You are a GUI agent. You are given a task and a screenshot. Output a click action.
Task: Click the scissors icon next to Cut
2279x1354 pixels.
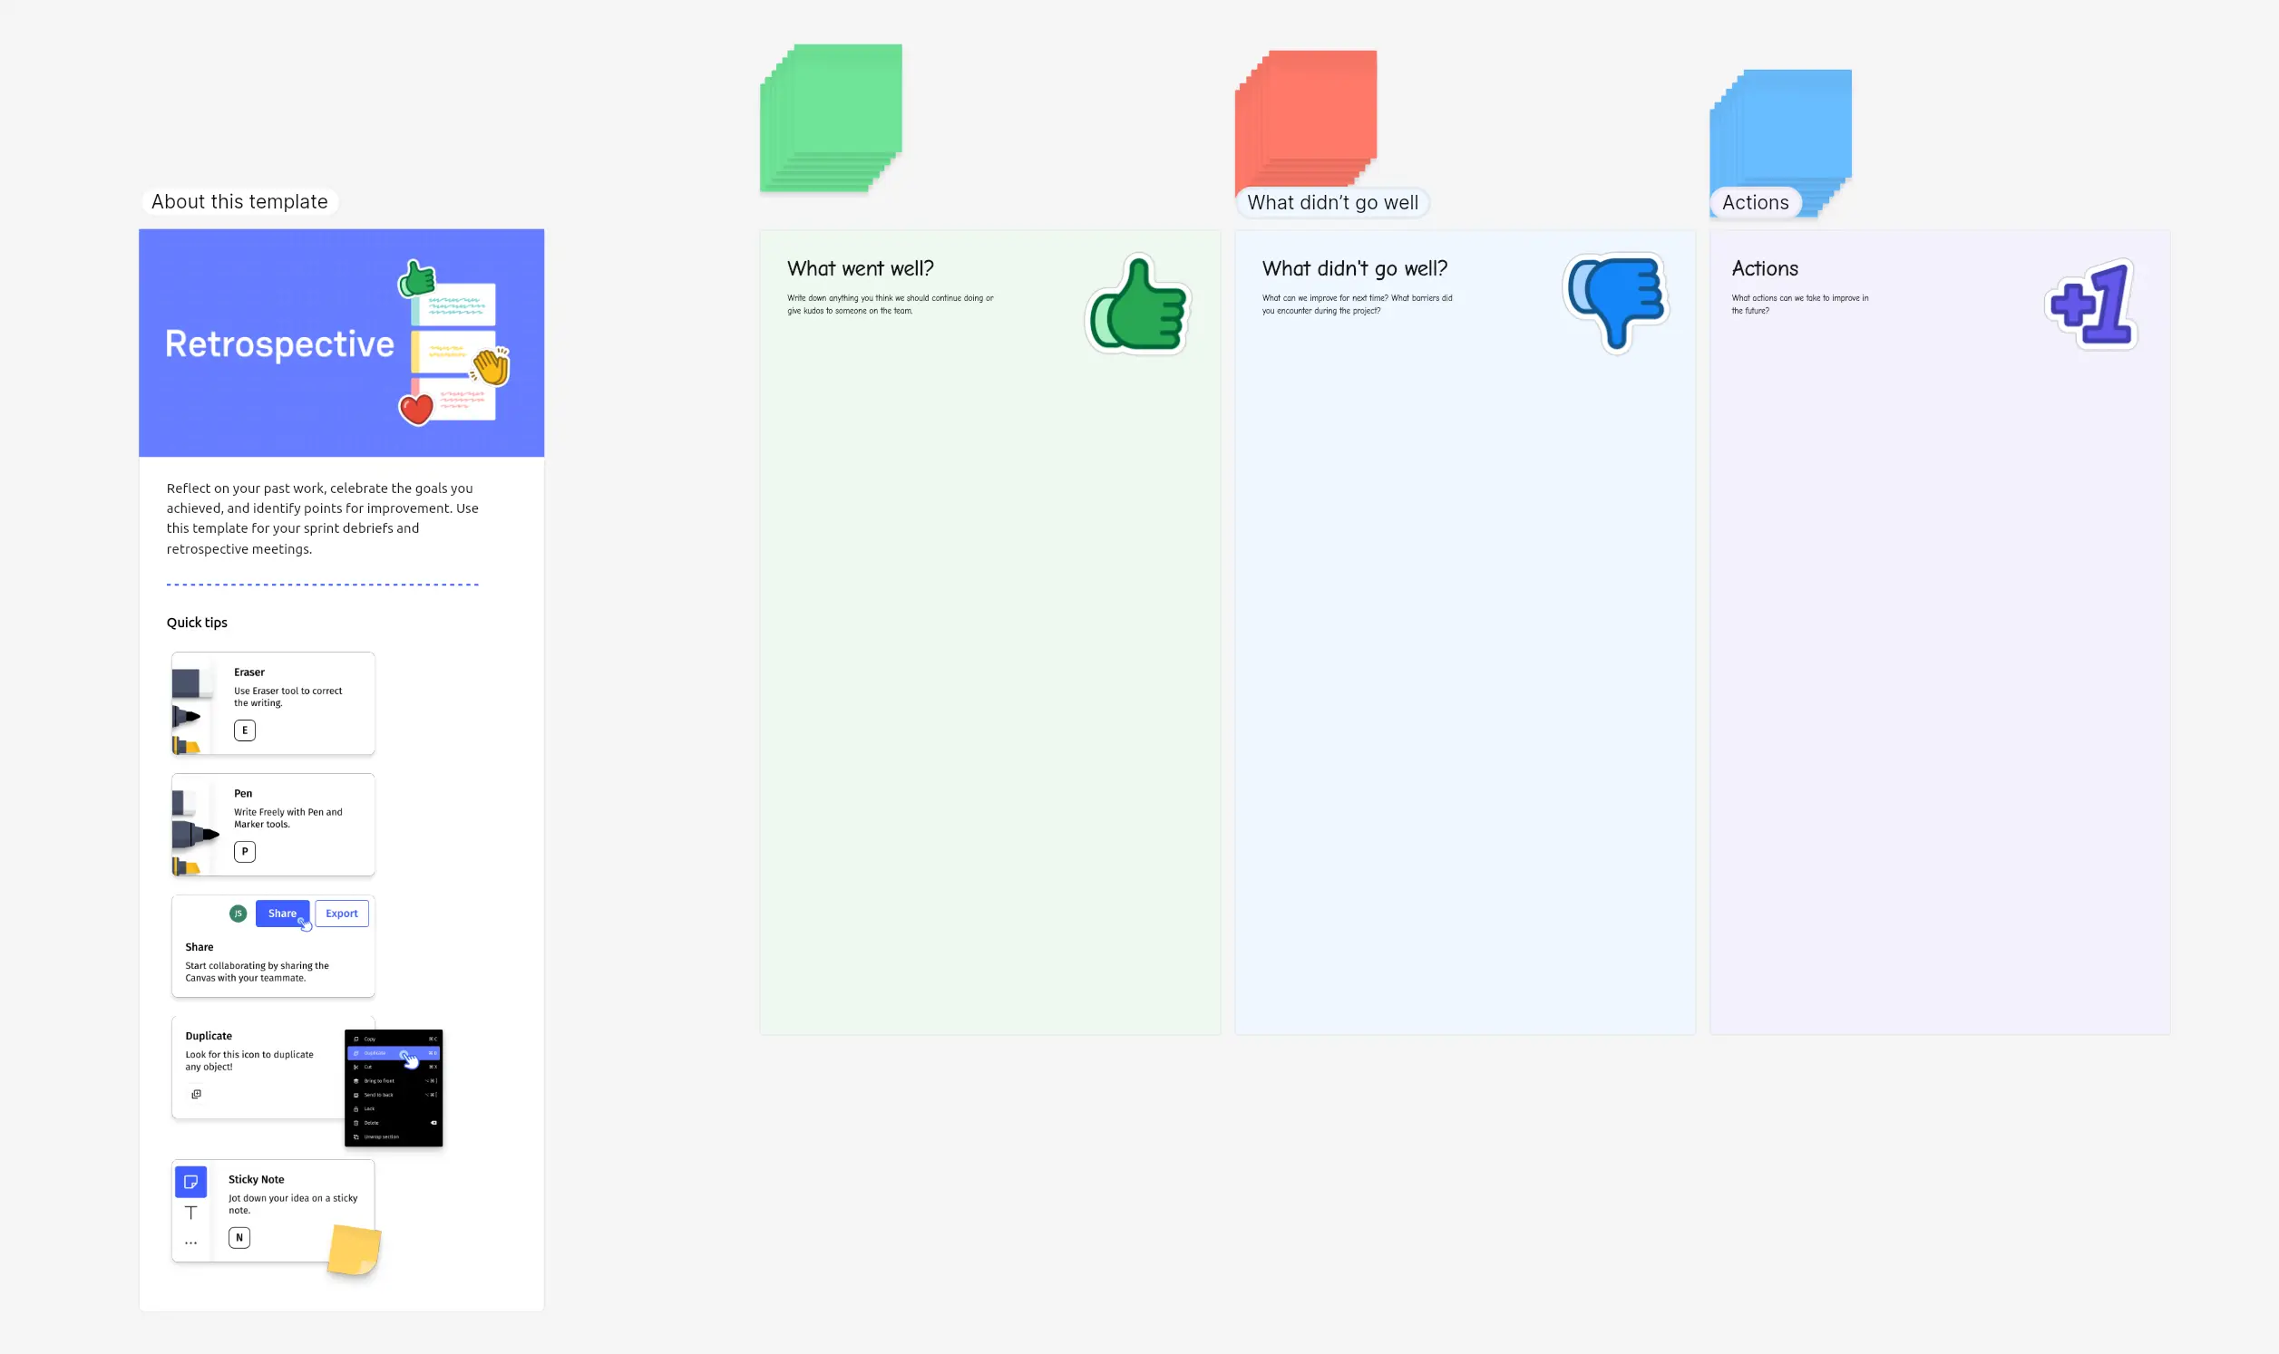pyautogui.click(x=355, y=1067)
